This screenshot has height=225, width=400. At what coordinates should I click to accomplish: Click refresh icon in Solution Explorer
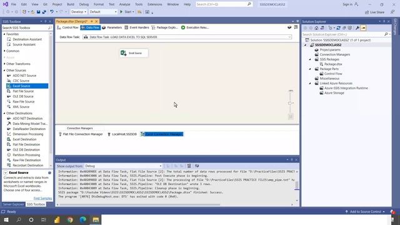[339, 27]
